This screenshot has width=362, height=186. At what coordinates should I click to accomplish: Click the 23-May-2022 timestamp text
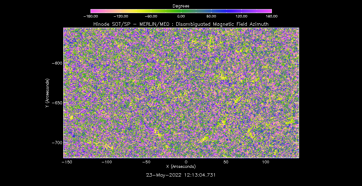(x=181, y=175)
